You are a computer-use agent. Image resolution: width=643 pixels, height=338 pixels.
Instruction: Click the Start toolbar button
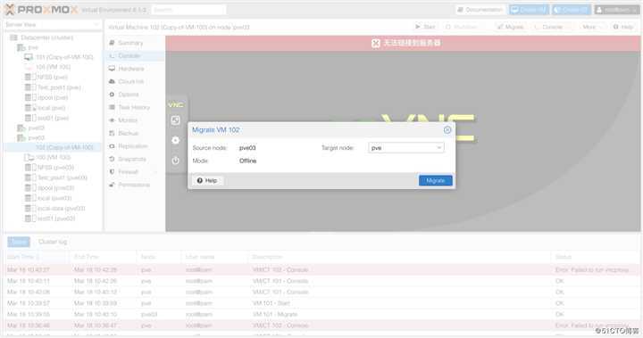pos(425,27)
